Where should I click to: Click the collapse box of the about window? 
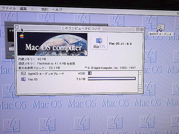pyautogui.click(x=142, y=30)
